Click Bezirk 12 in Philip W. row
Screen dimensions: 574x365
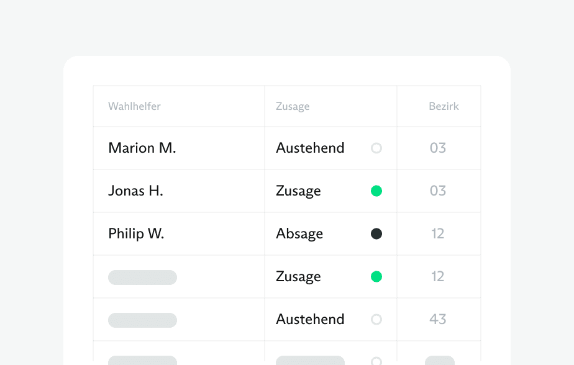[438, 234]
